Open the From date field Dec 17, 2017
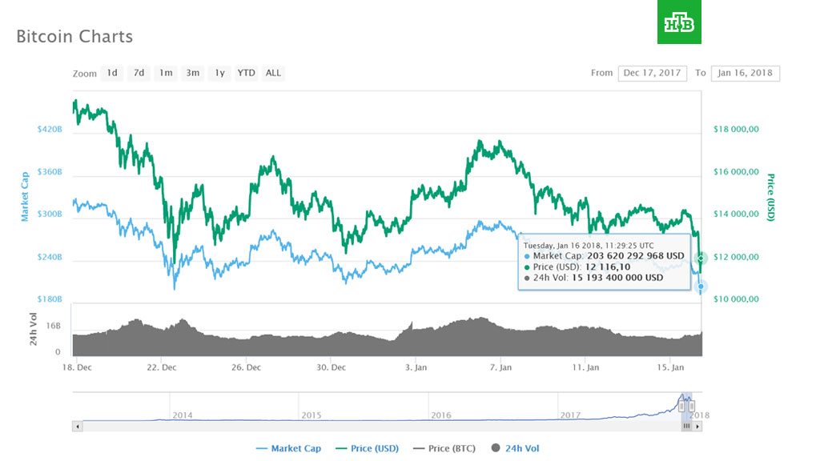The height and width of the screenshot is (461, 820). pos(652,73)
